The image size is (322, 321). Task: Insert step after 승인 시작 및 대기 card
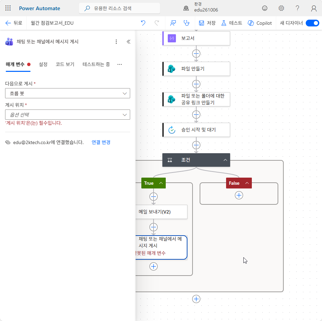pyautogui.click(x=196, y=145)
